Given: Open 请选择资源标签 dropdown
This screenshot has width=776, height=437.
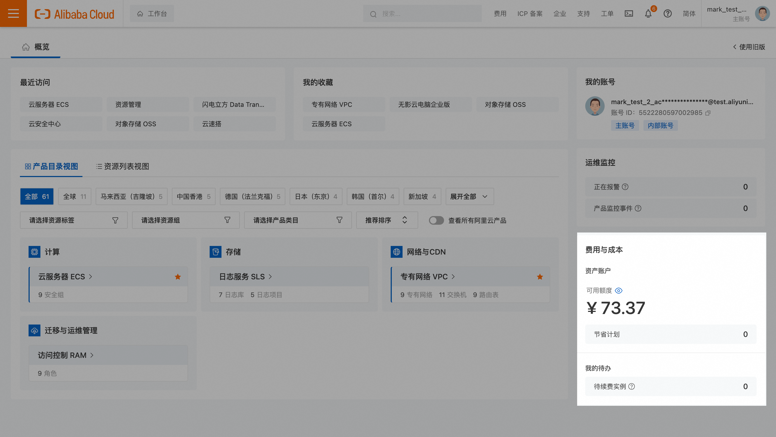Looking at the screenshot, I should [x=74, y=220].
